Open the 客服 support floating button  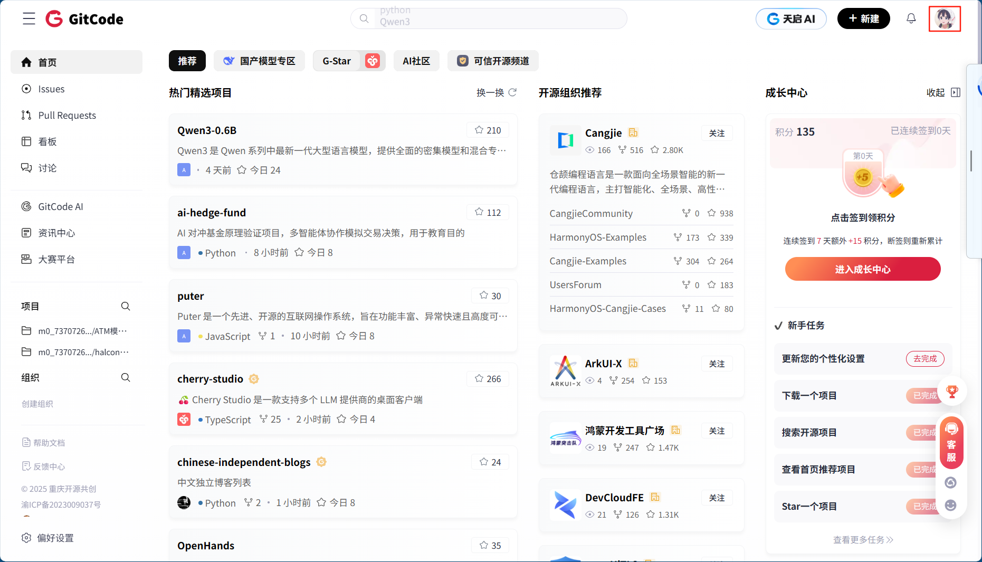pos(951,443)
